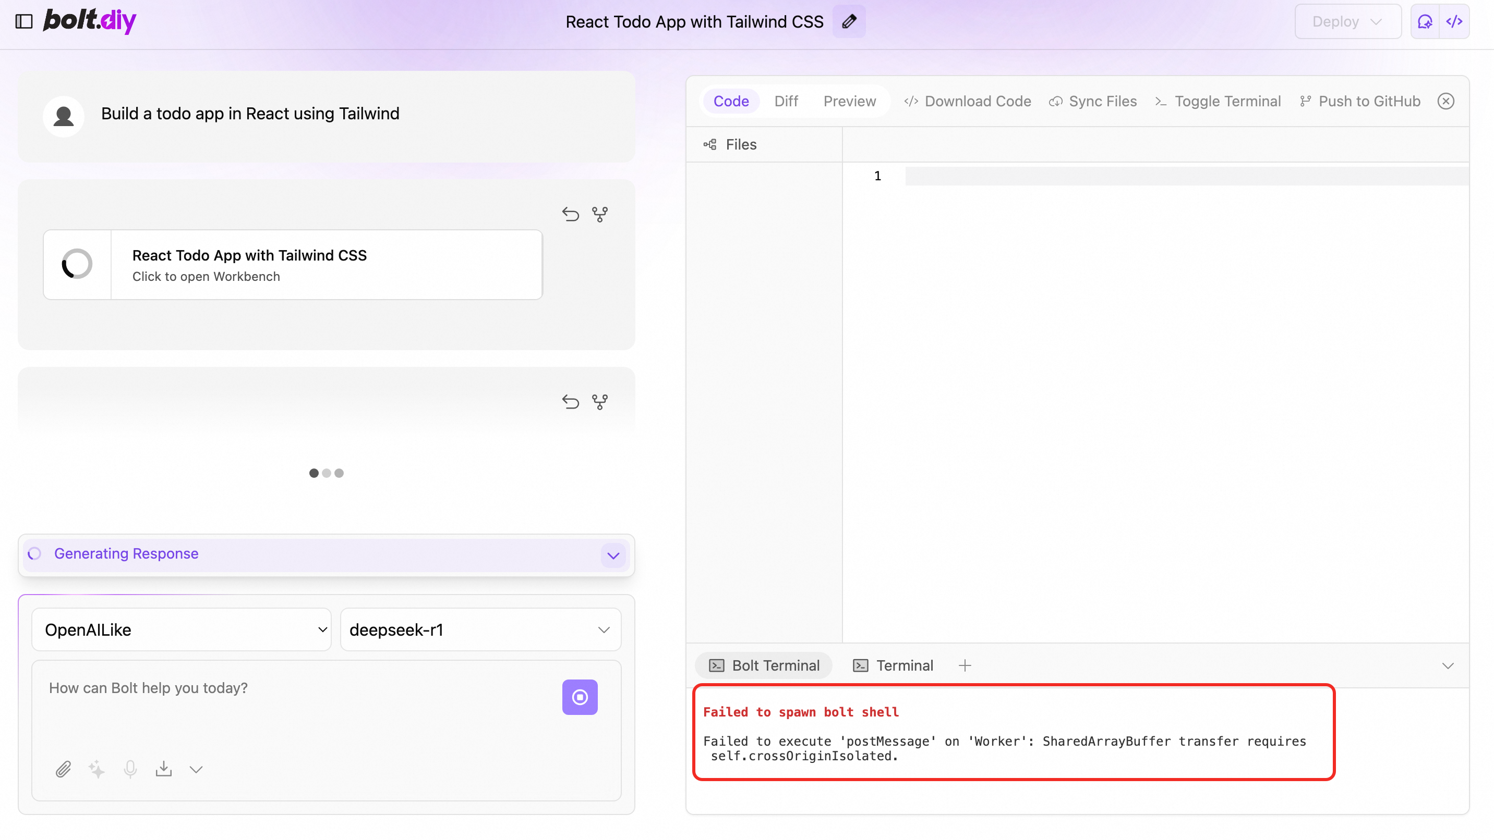Toggle the sidebar panel icon
Viewport: 1494px width, 840px height.
click(24, 21)
